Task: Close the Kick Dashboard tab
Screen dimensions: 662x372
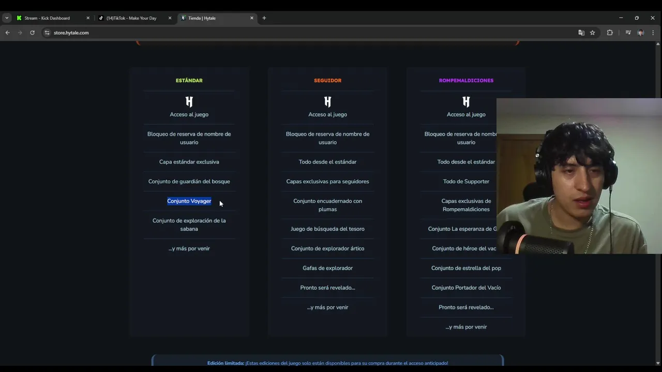Action: [x=88, y=18]
